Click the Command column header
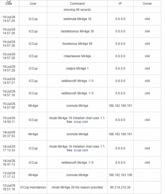This screenshot has height=194, width=165. [77, 3]
